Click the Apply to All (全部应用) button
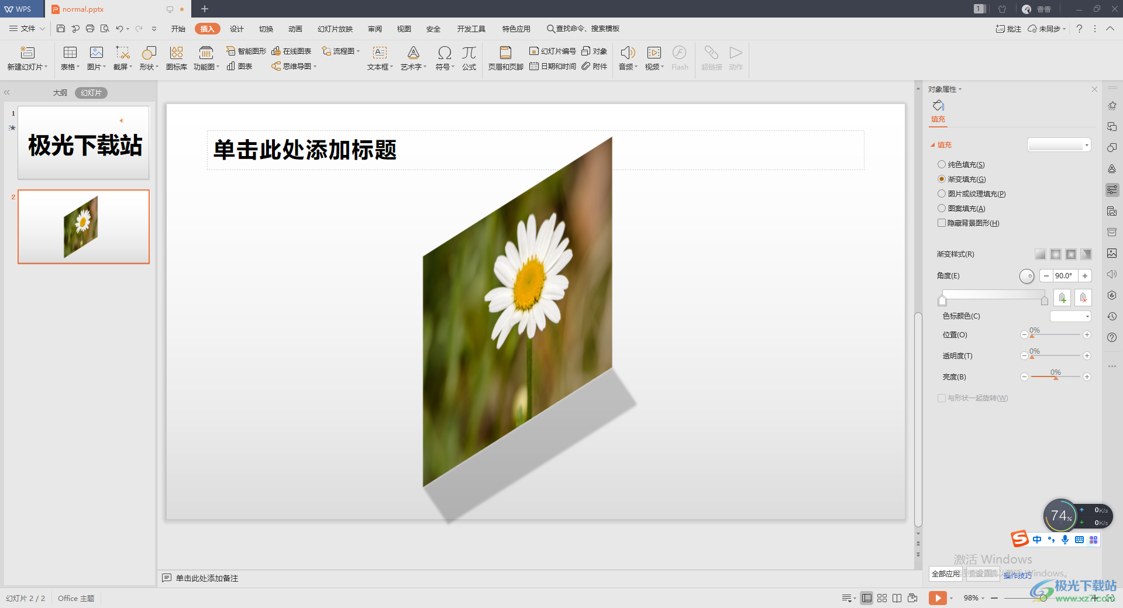1123x608 pixels. pyautogui.click(x=946, y=574)
